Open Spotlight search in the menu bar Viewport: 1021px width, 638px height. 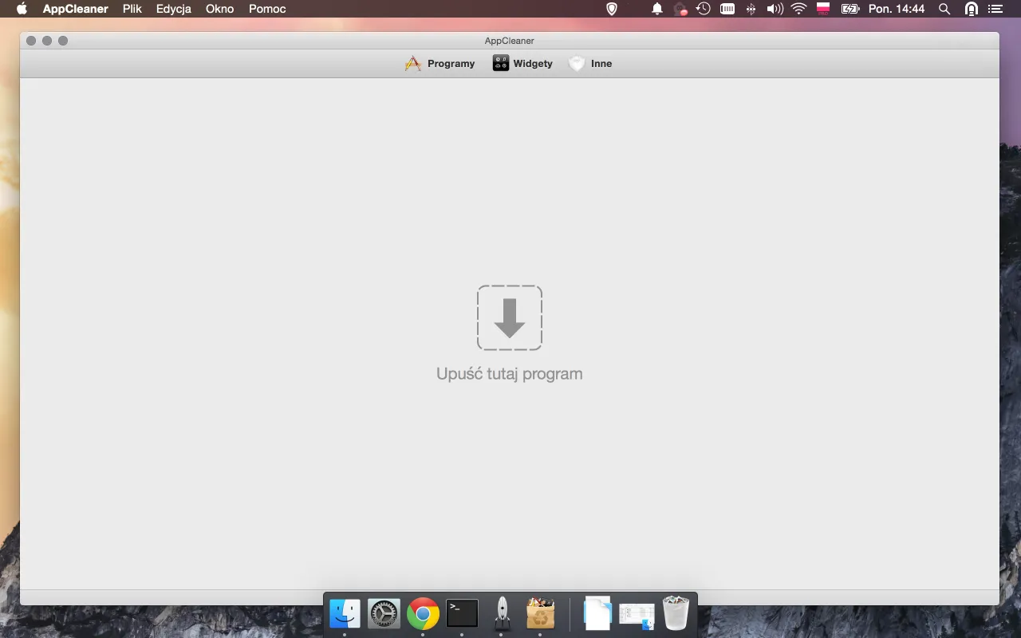944,9
